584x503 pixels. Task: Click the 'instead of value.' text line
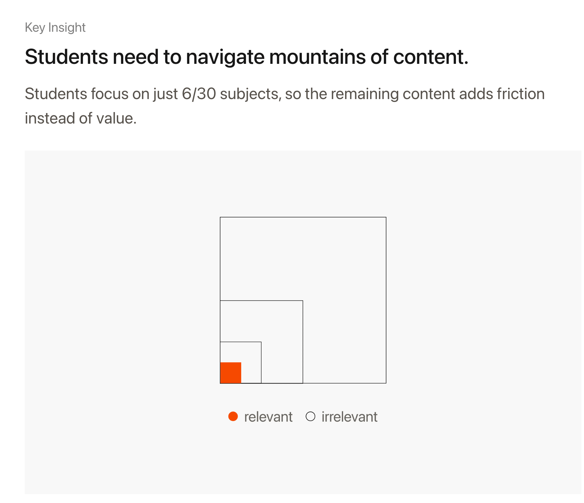(80, 118)
